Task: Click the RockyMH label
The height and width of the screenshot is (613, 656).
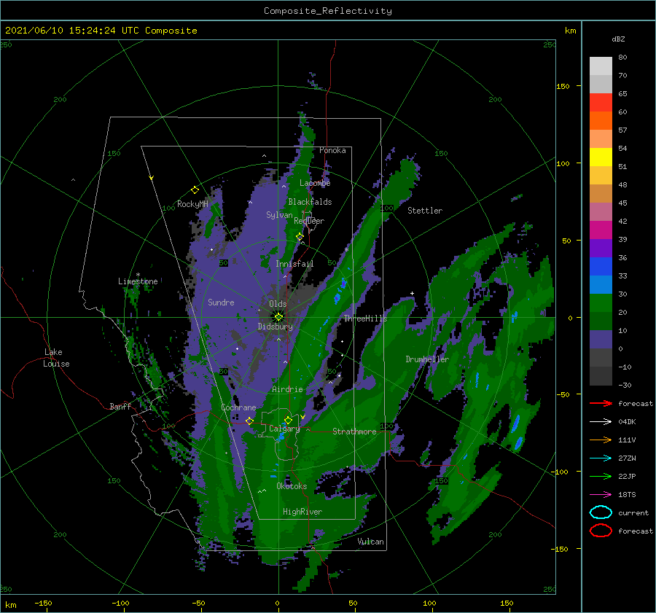Action: coord(192,204)
